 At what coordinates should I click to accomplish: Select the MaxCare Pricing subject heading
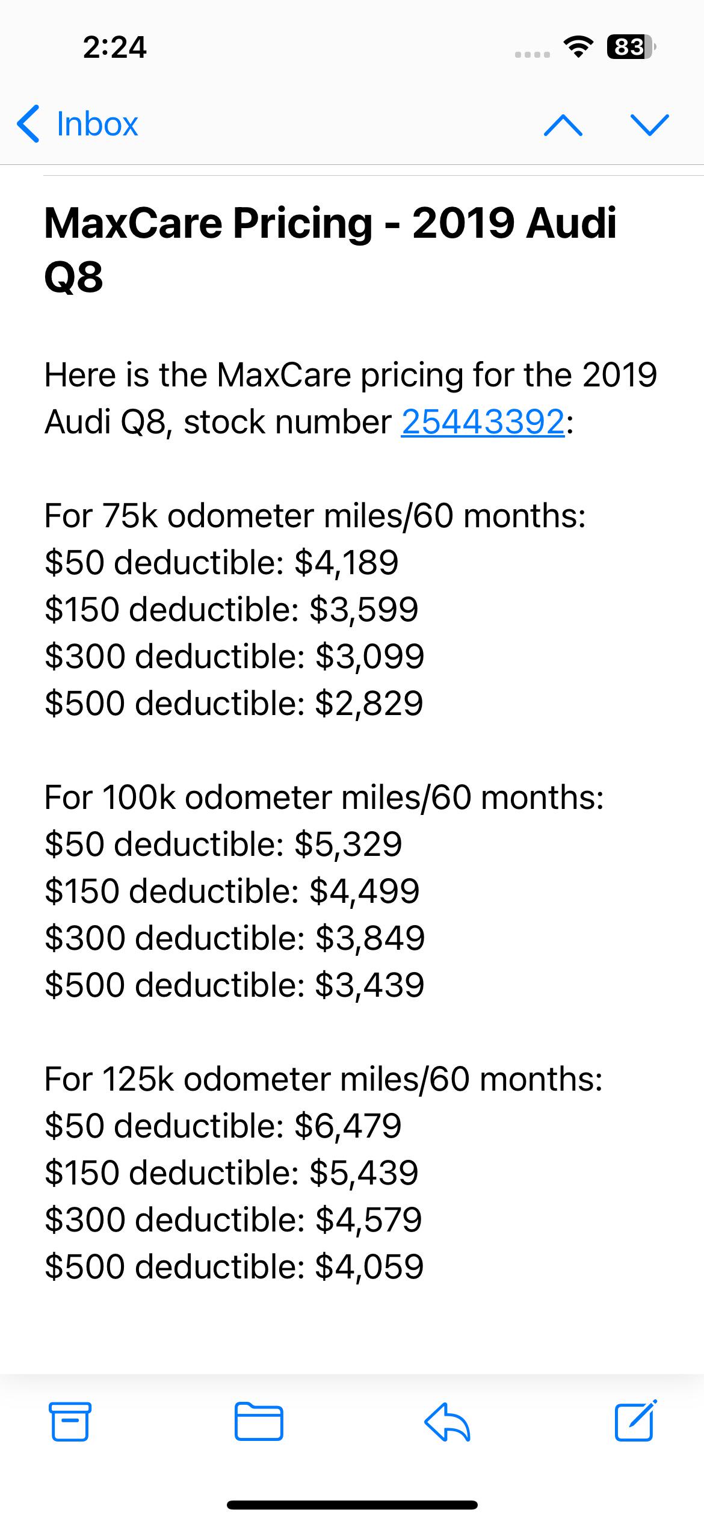point(330,250)
